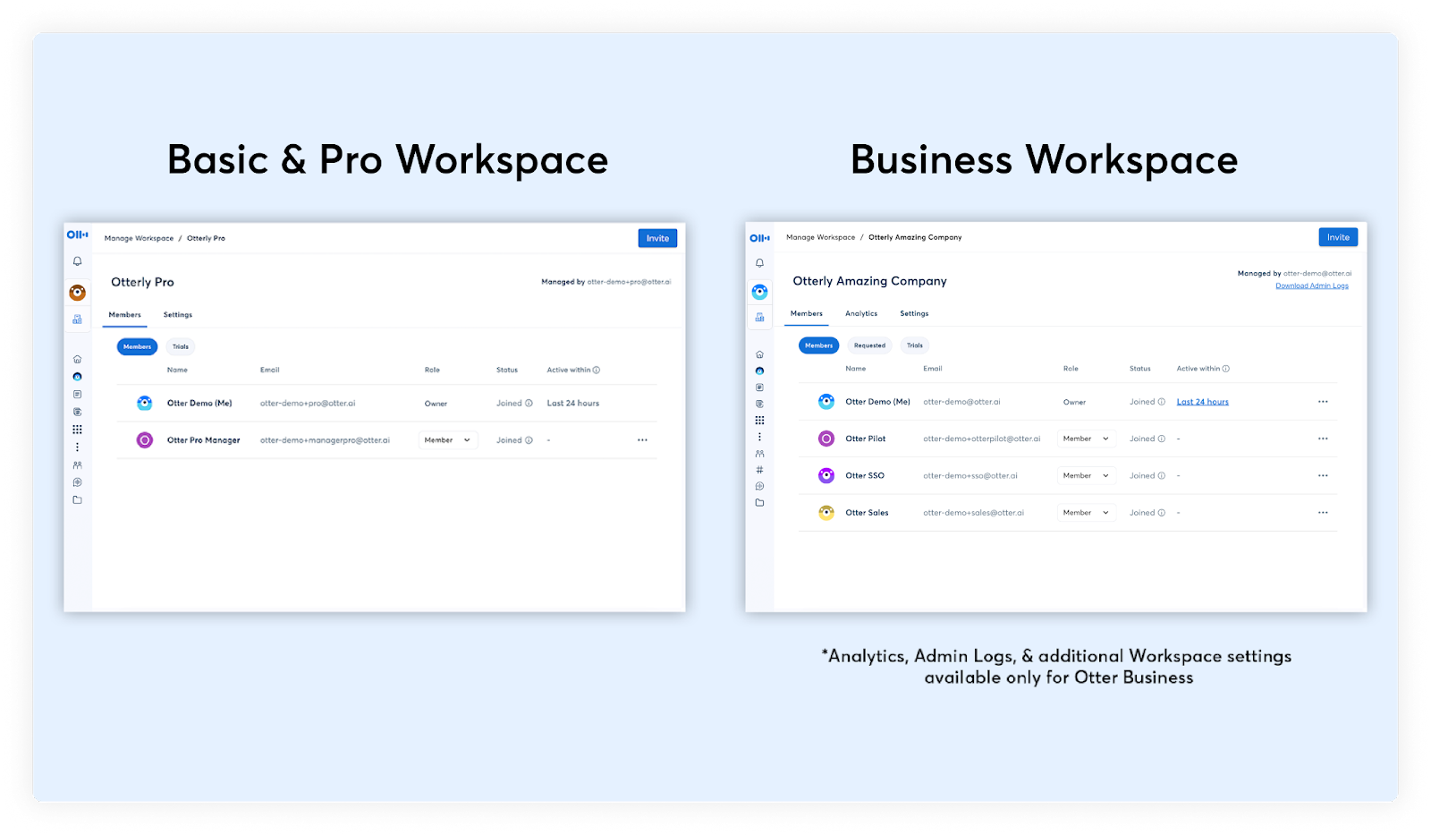This screenshot has height=835, width=1431.
Task: Click the Otter SSO purple avatar
Action: point(826,475)
